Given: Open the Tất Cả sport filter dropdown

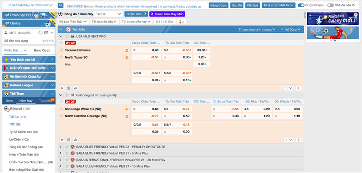Looking at the screenshot, I should click(108, 14).
